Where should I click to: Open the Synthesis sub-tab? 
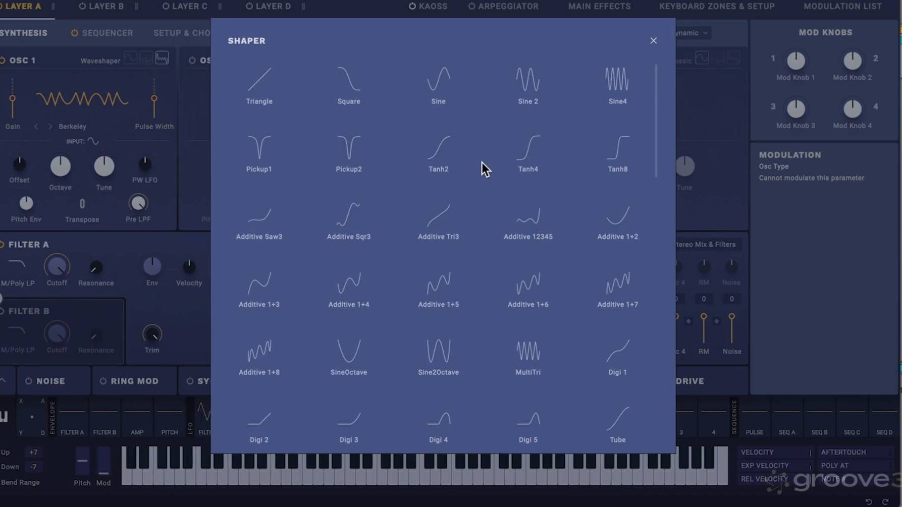click(x=24, y=33)
